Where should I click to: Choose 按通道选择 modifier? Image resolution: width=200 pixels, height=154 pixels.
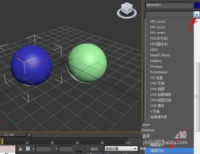(159, 117)
